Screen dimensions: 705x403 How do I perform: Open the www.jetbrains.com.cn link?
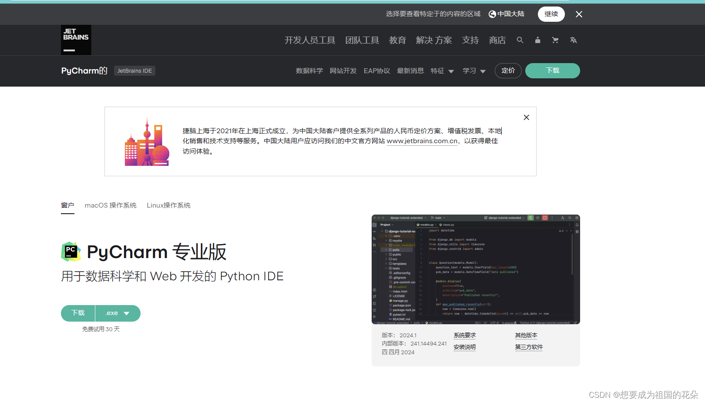coord(422,141)
